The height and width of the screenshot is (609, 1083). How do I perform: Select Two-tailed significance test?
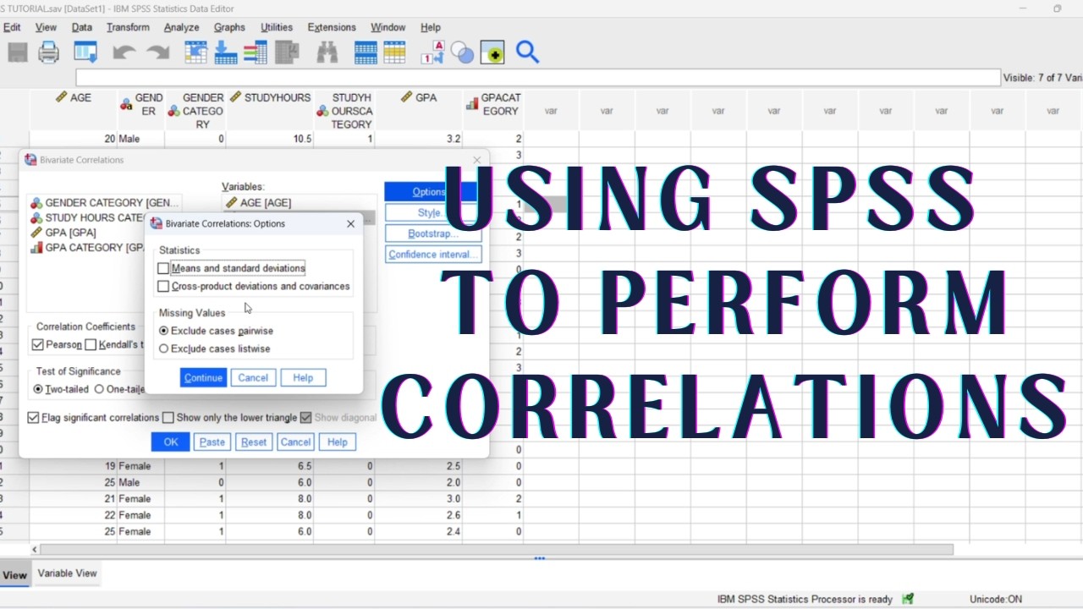[x=38, y=389]
